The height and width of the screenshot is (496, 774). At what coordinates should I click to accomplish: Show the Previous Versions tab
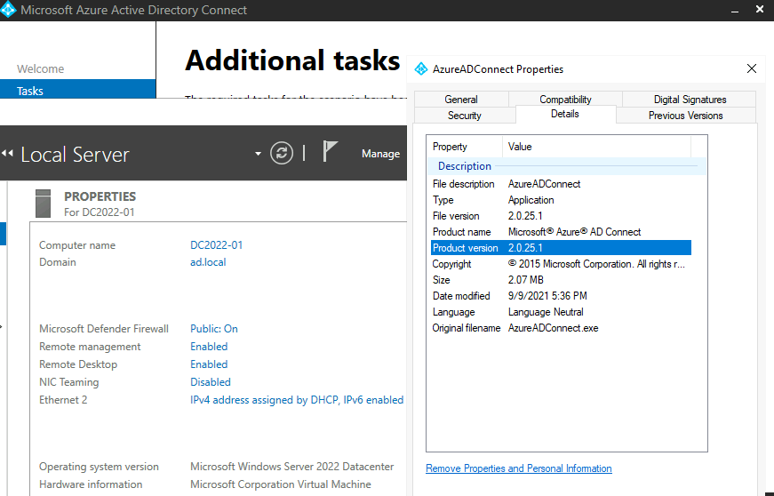tap(685, 116)
